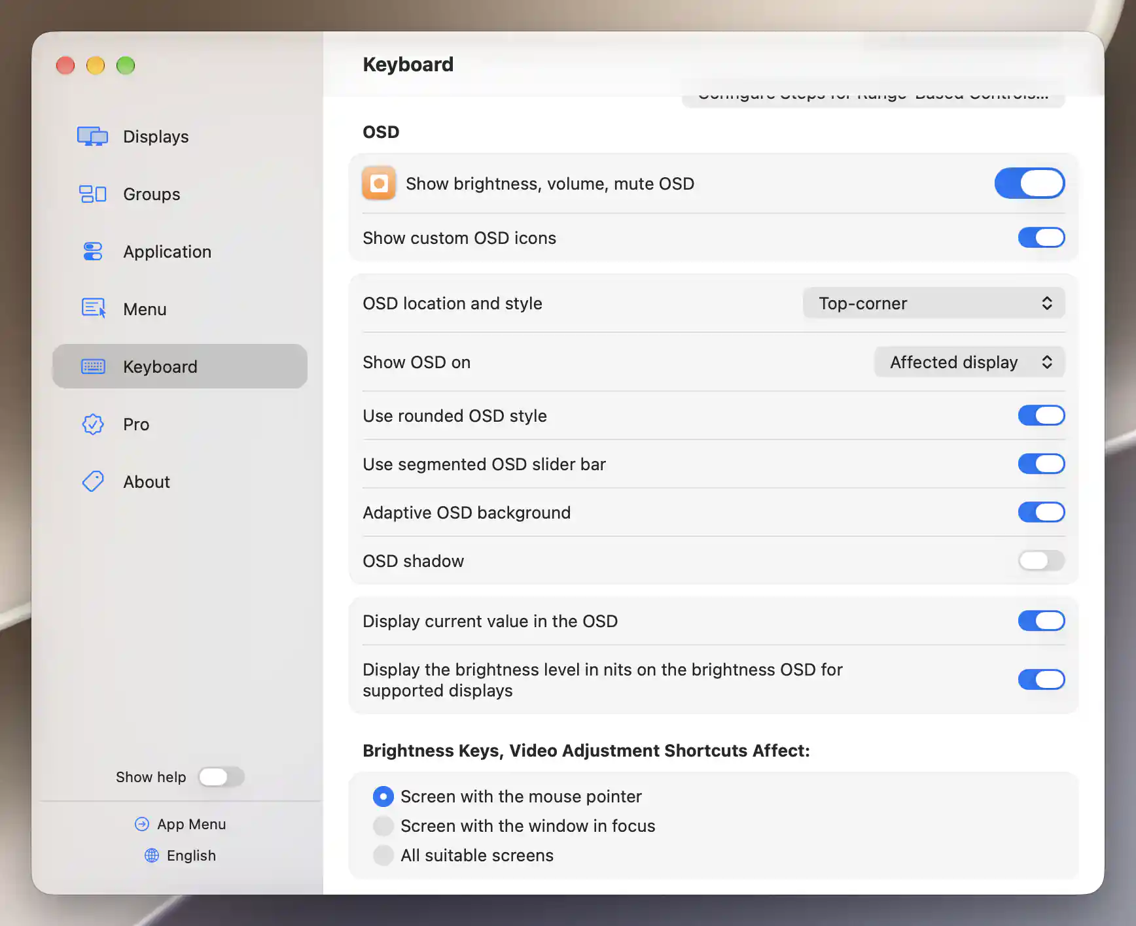Toggle Use segmented OSD slider bar
The width and height of the screenshot is (1136, 926).
pos(1041,464)
